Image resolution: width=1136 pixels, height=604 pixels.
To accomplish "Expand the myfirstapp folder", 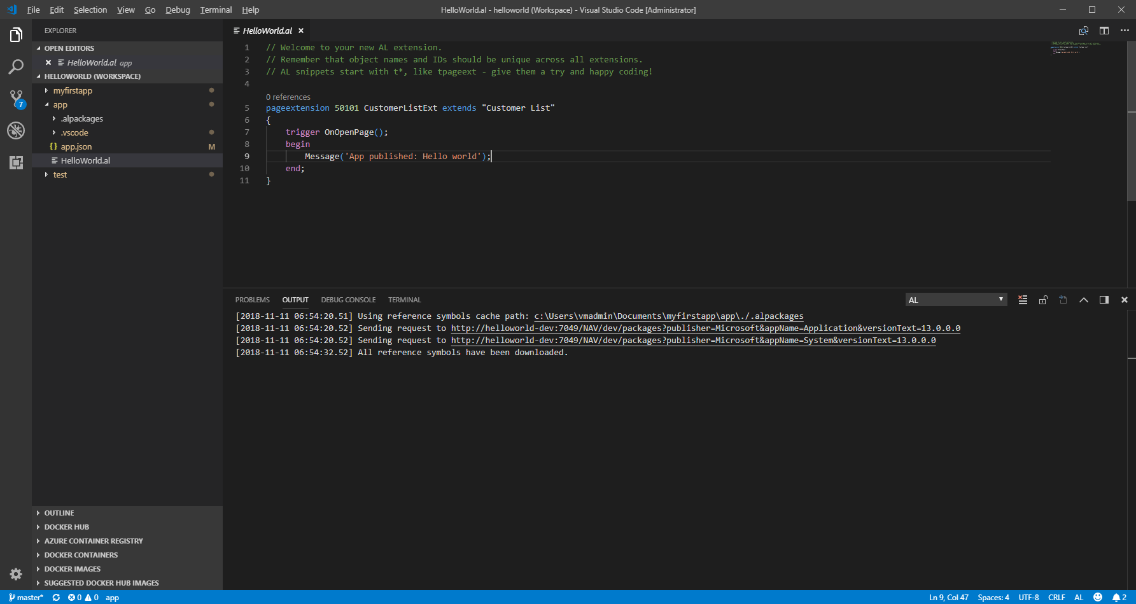I will coord(73,90).
